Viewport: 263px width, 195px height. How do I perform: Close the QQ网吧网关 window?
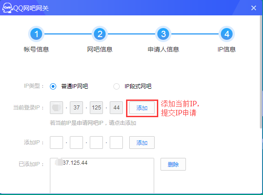[x=253, y=8]
